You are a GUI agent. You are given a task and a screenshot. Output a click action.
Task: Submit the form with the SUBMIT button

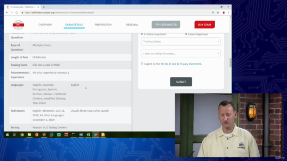[181, 82]
